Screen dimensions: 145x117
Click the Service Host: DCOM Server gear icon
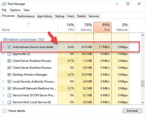tap(9, 95)
